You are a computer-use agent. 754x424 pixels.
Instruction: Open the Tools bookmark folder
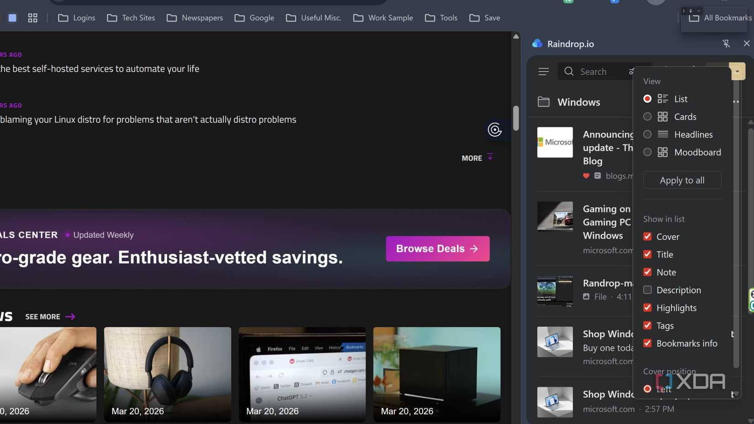point(441,18)
